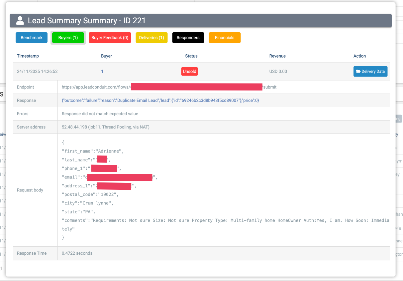The image size is (403, 281).
Task: Click the 0.4722 seconds value
Action: point(77,253)
